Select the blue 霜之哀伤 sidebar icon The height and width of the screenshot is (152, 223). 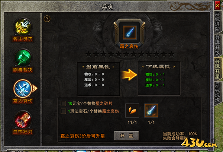tap(23, 89)
